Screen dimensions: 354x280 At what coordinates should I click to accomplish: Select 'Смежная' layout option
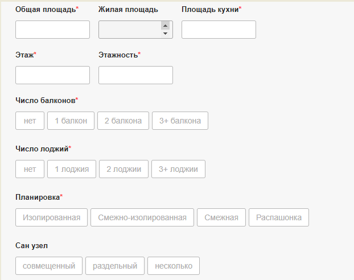pos(221,217)
